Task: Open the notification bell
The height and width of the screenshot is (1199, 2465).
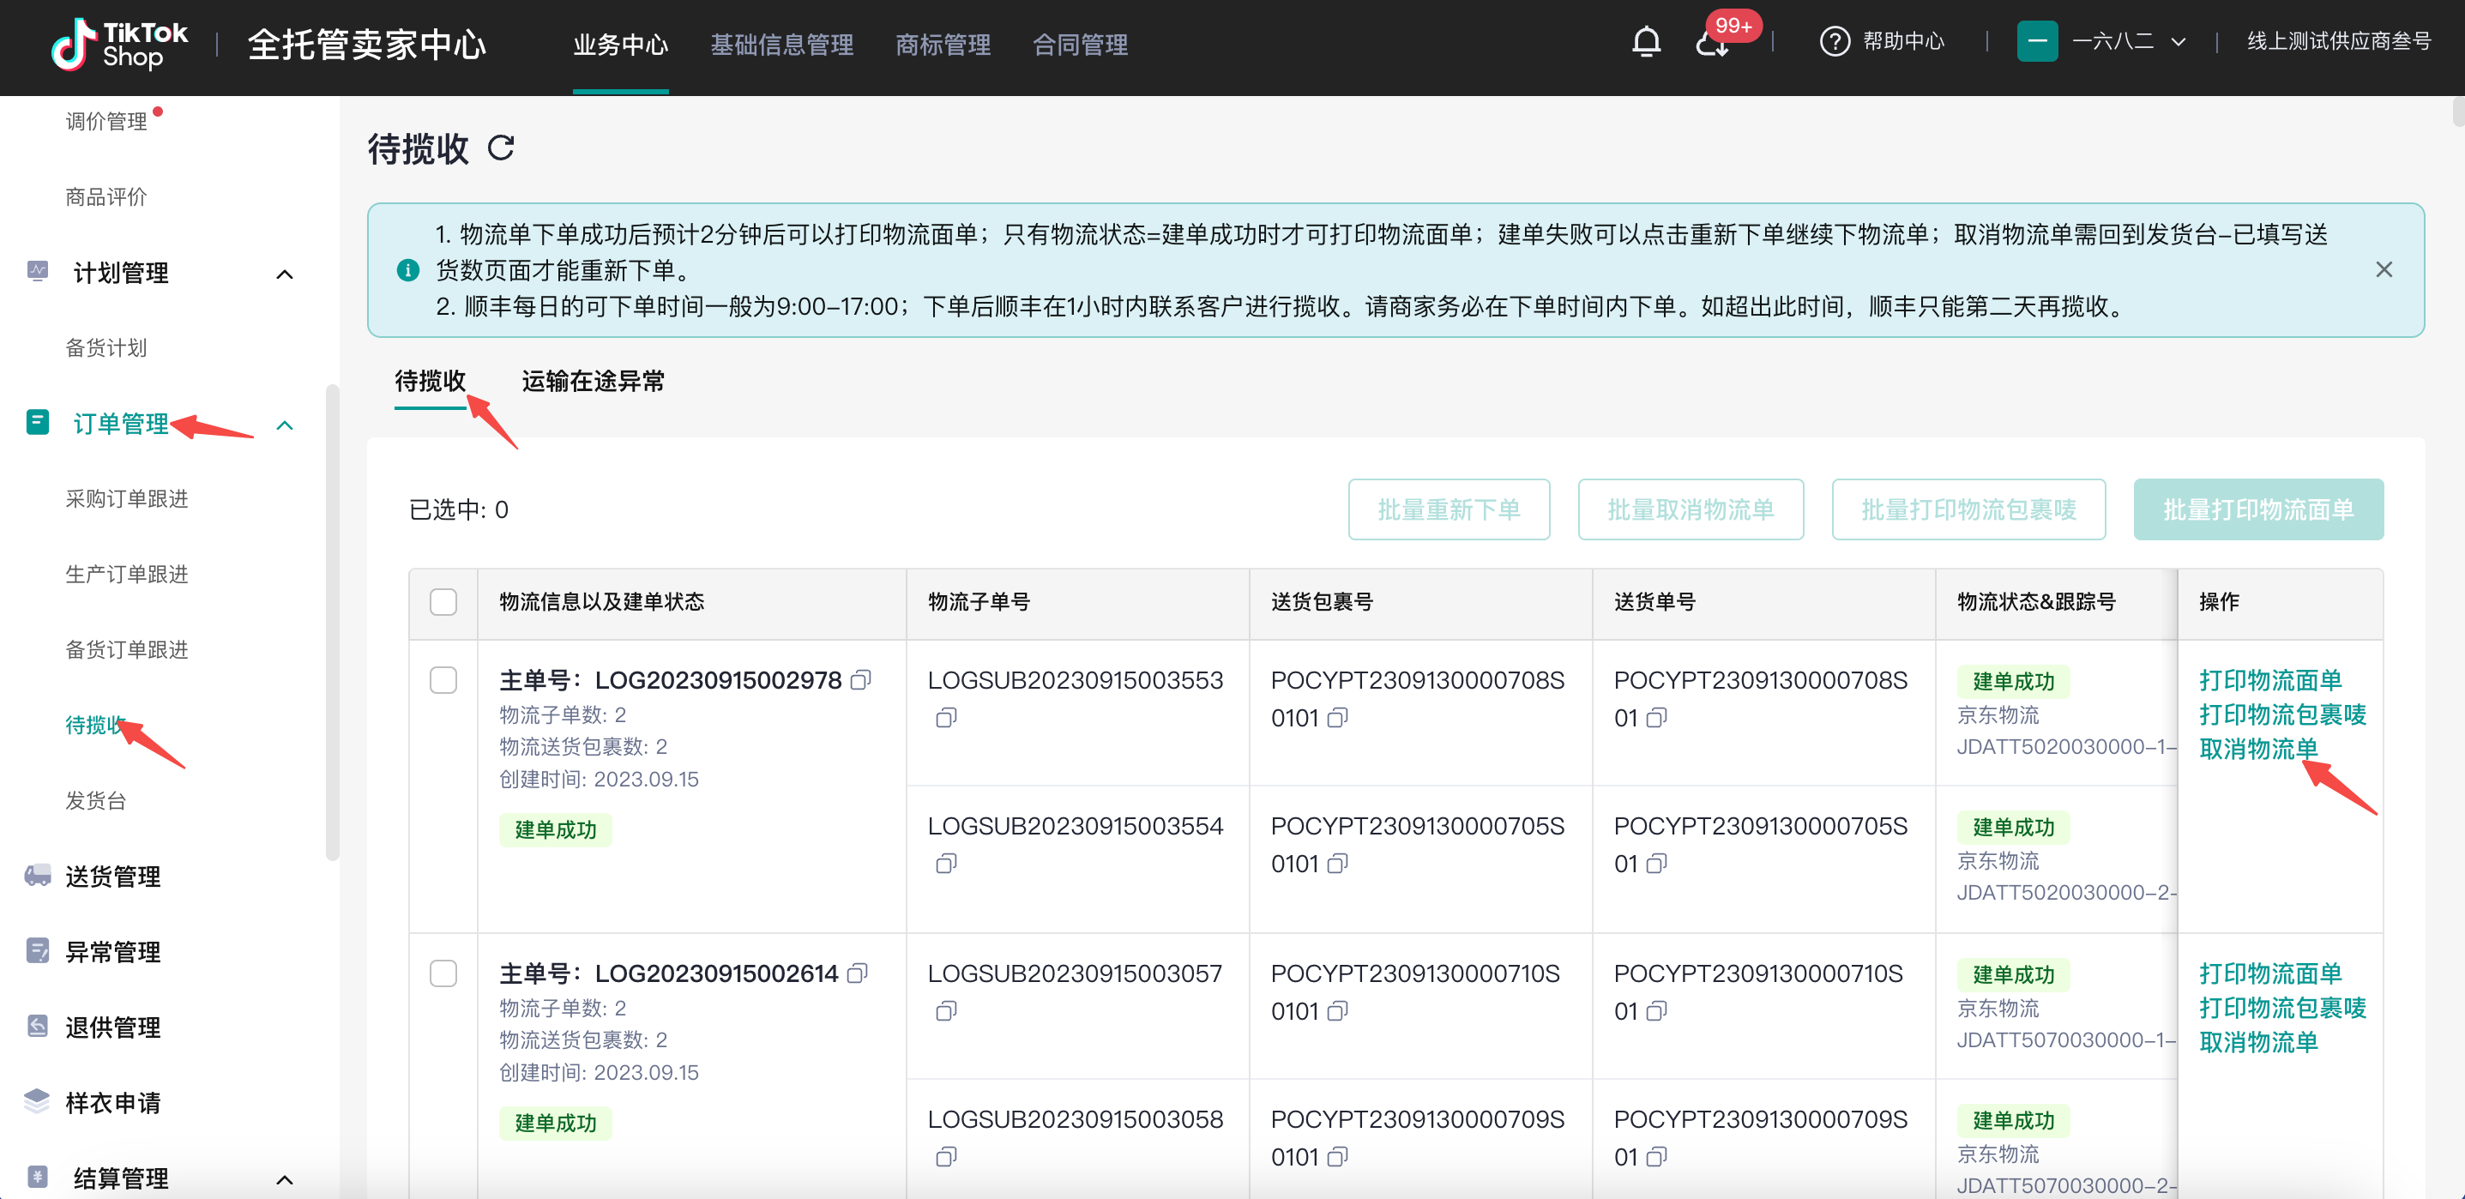Action: (1646, 42)
